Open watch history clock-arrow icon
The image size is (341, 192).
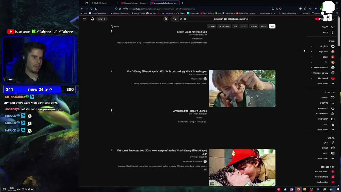pyautogui.click(x=333, y=98)
